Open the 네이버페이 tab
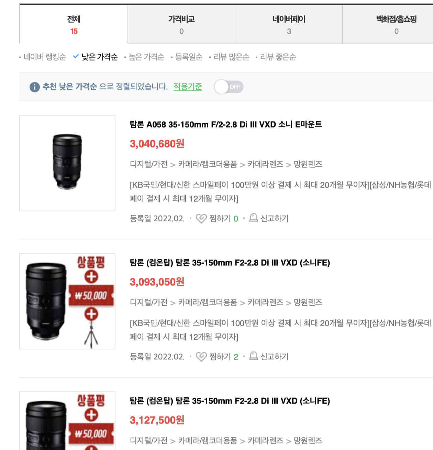Image resolution: width=433 pixels, height=450 pixels. coord(289,24)
